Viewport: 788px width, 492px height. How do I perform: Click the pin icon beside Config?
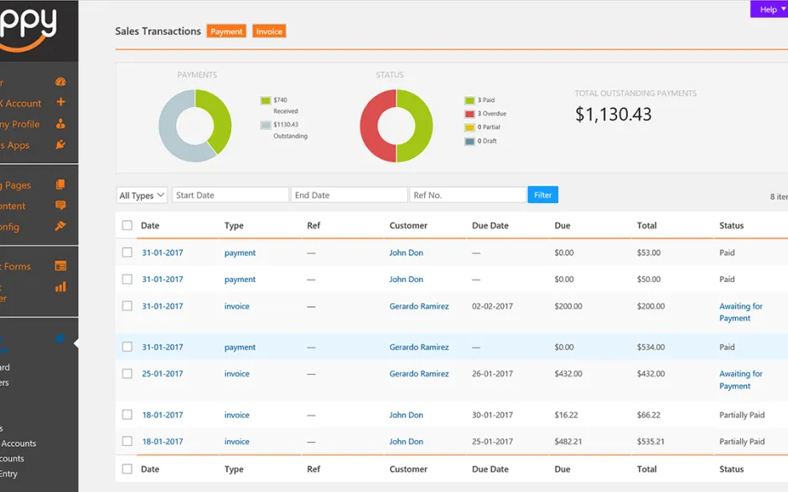click(x=60, y=227)
